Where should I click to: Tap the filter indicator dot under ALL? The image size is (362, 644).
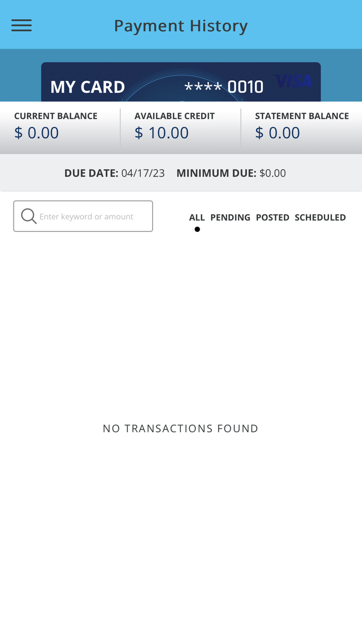pyautogui.click(x=197, y=228)
